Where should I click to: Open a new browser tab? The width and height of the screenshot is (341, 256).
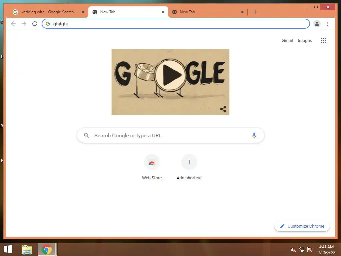pyautogui.click(x=255, y=12)
